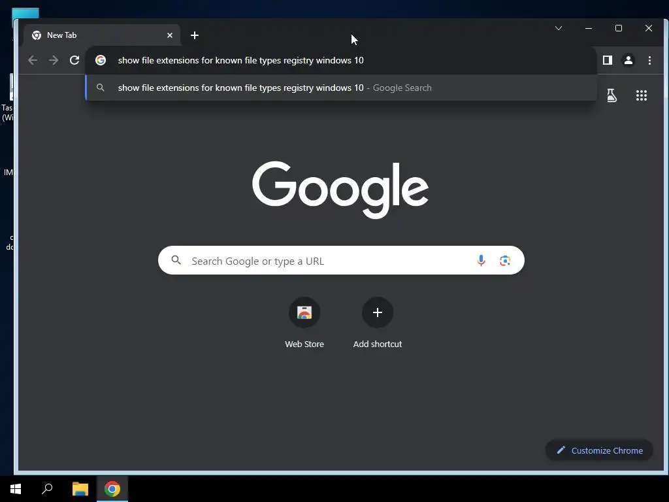669x502 pixels.
Task: Click the Chrome taskbar icon
Action: coord(112,489)
